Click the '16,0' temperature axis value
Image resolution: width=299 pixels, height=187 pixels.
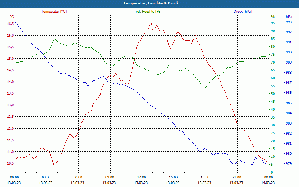tap(10, 36)
